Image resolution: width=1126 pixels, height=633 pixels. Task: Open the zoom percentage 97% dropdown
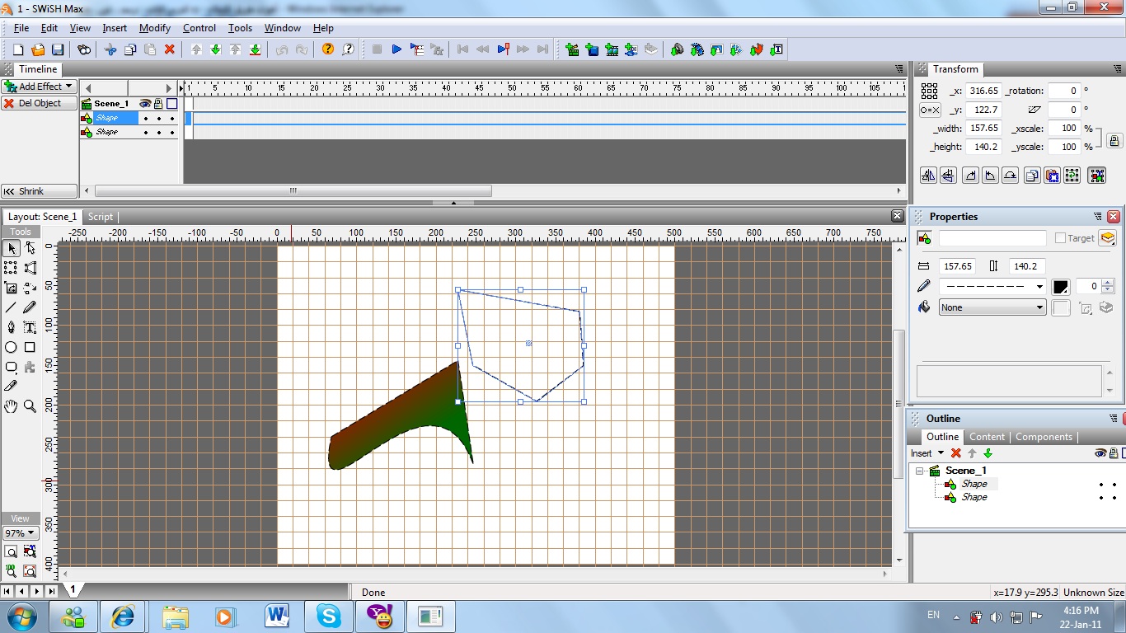click(21, 533)
